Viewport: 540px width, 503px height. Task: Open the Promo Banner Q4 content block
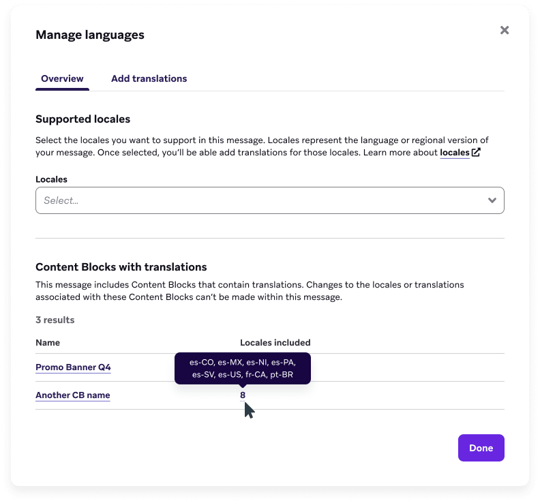(x=73, y=367)
